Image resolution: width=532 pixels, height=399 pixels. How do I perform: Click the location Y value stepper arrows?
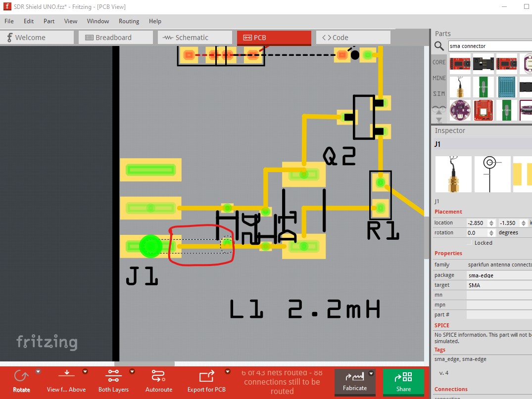[524, 223]
